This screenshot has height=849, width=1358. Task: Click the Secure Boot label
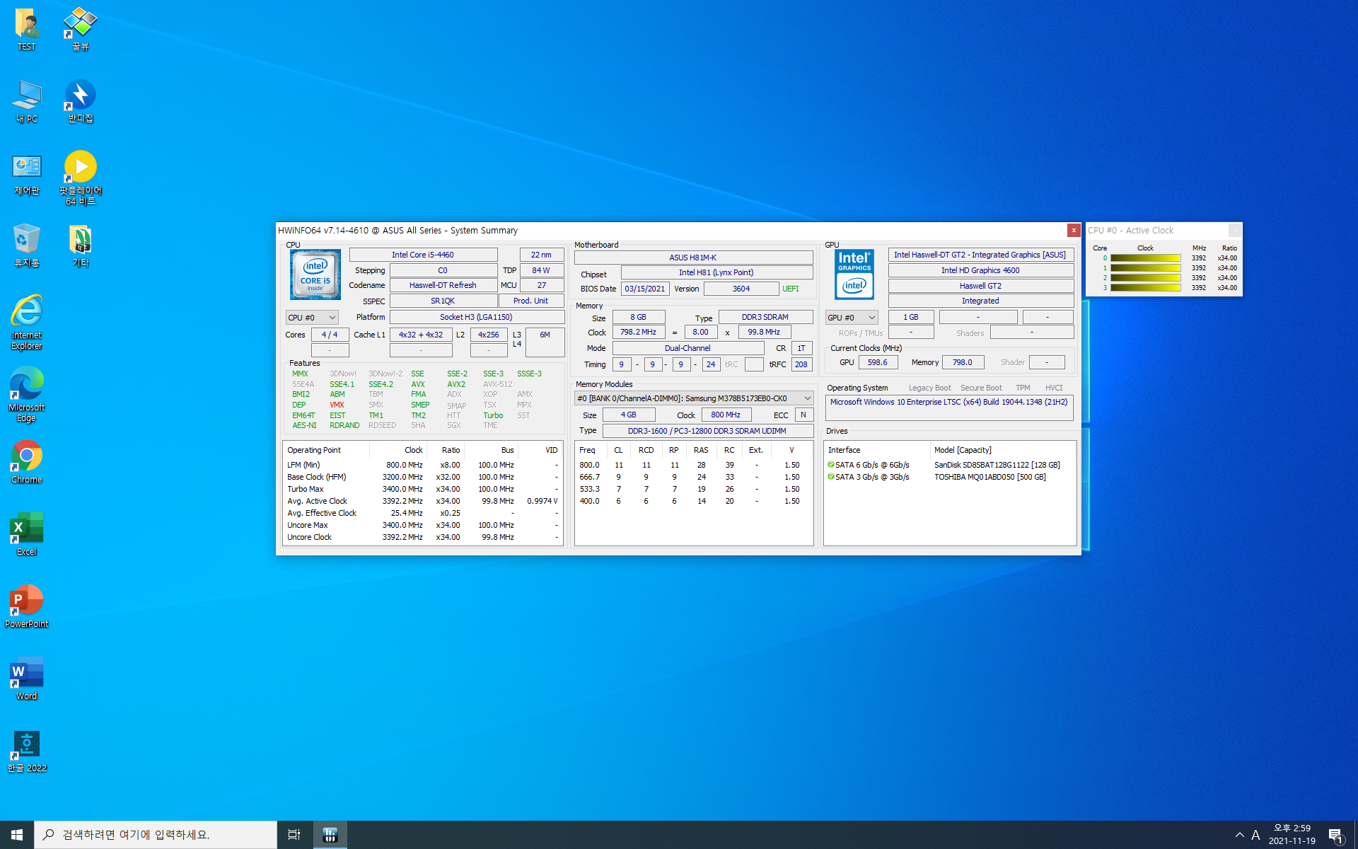pos(981,388)
